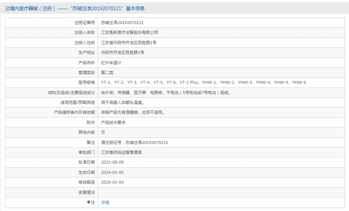Click the document icon beside the page title
This screenshot has width=349, height=211.
[x=7, y=8]
